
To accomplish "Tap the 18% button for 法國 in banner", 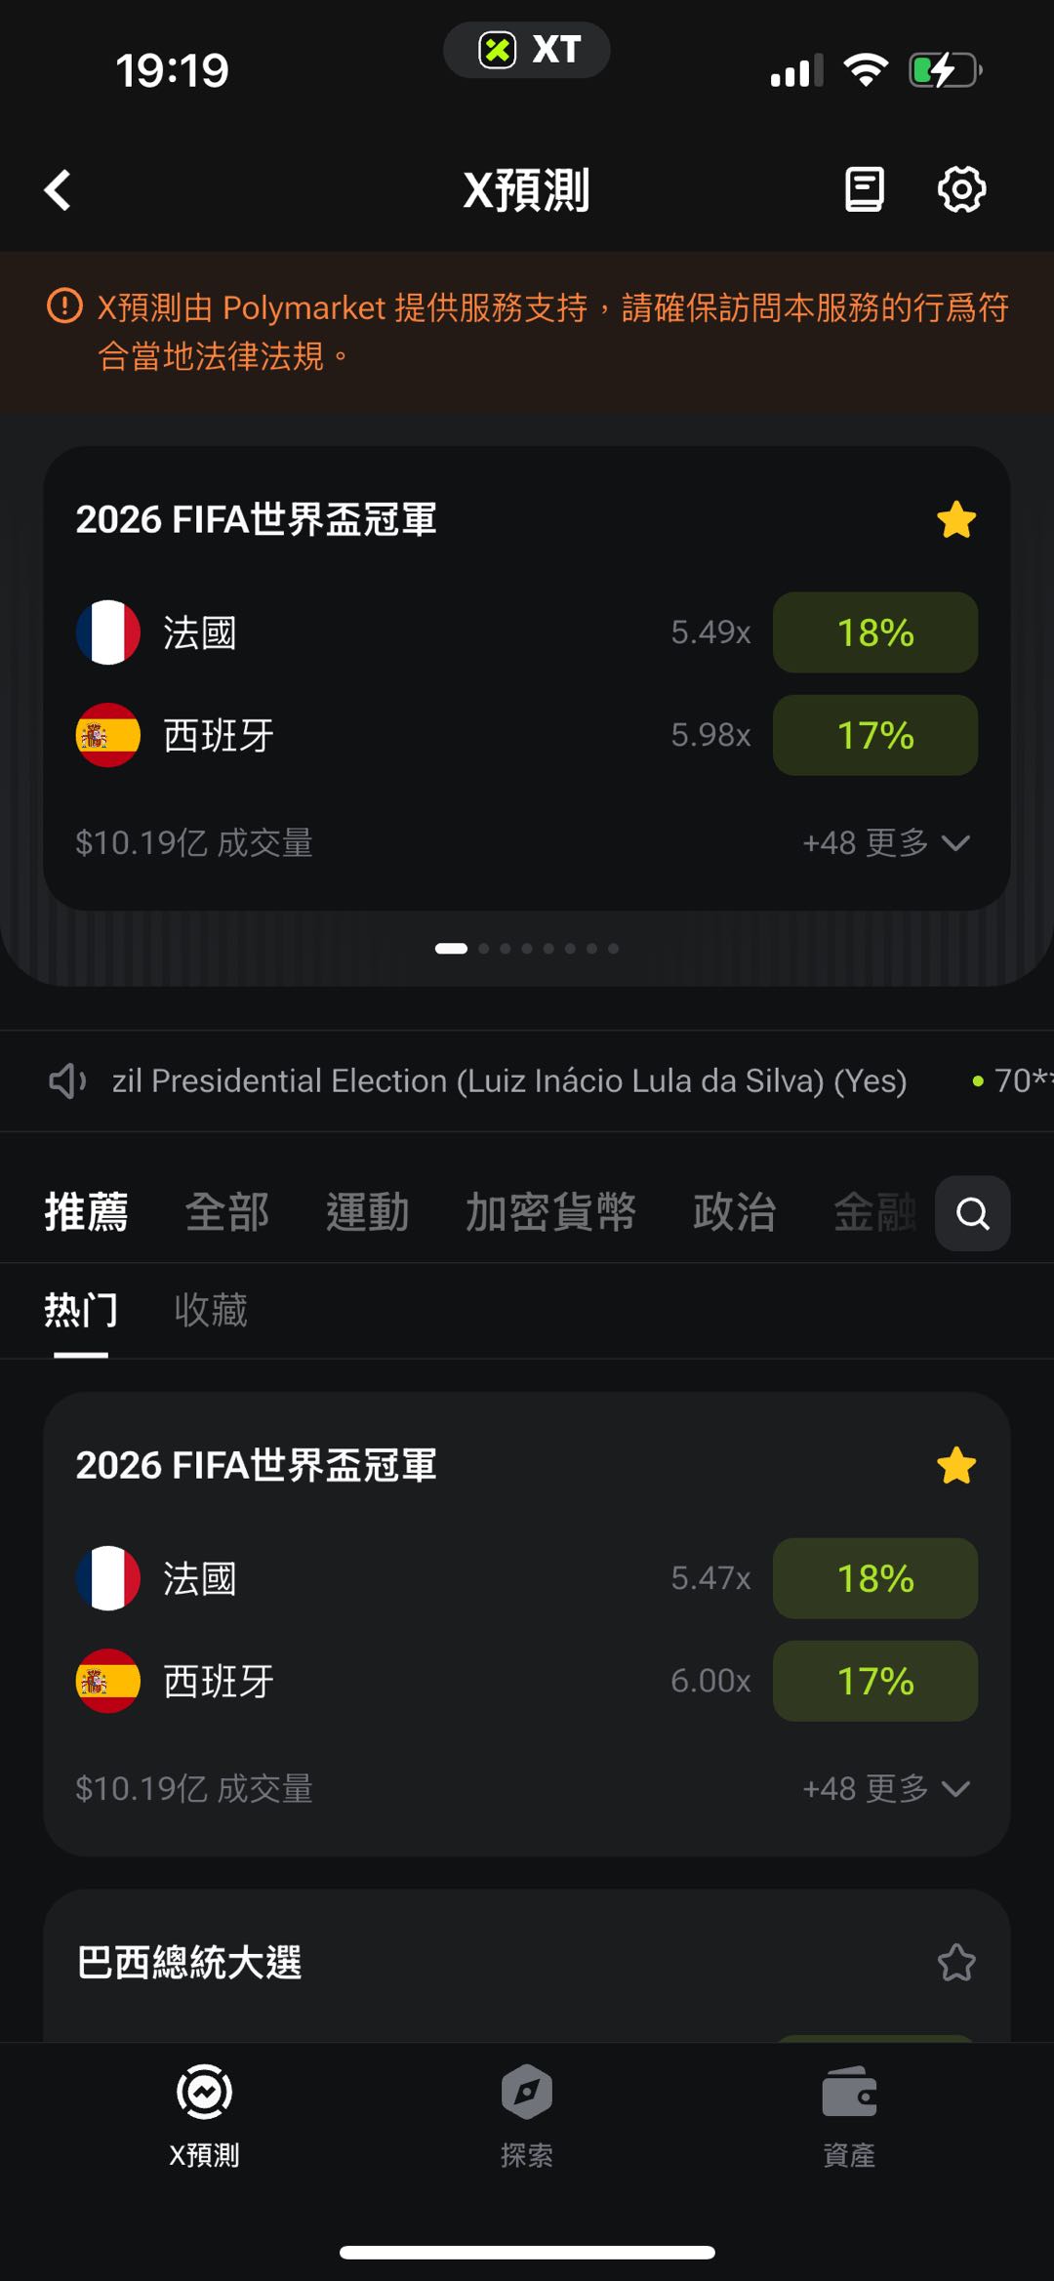I will [x=875, y=632].
